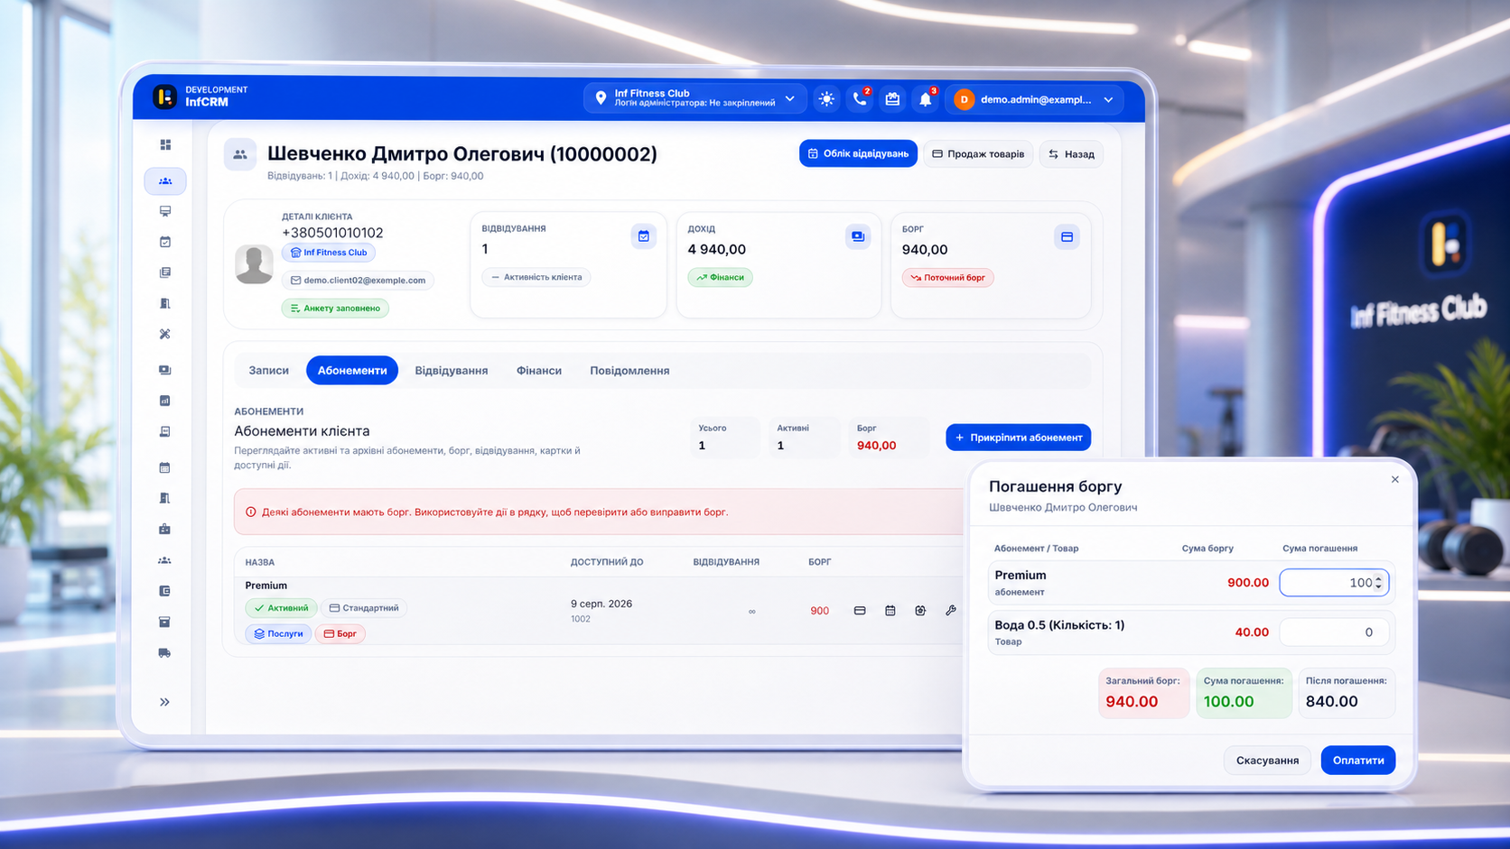This screenshot has width=1510, height=849.
Task: Open the demo.admin account dropdown
Action: (1034, 99)
